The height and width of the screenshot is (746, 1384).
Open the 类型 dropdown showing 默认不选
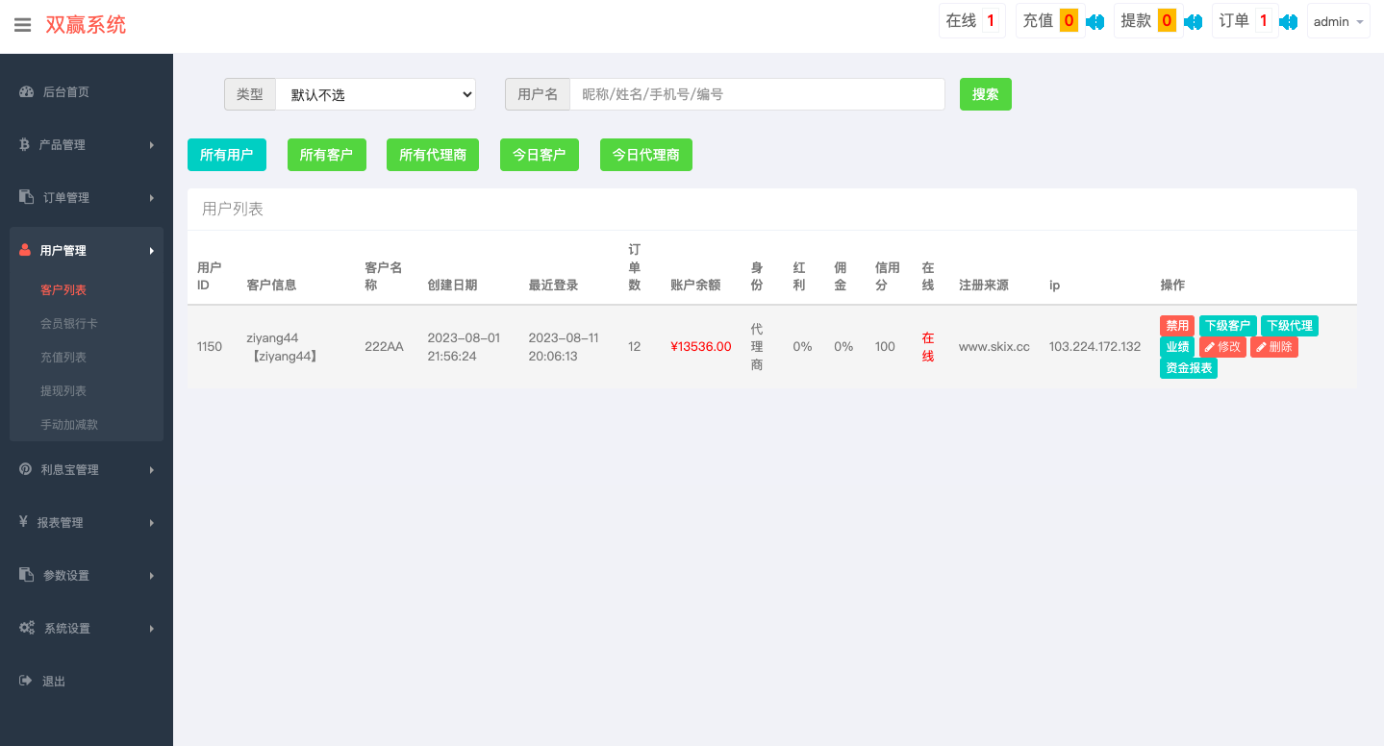(375, 93)
